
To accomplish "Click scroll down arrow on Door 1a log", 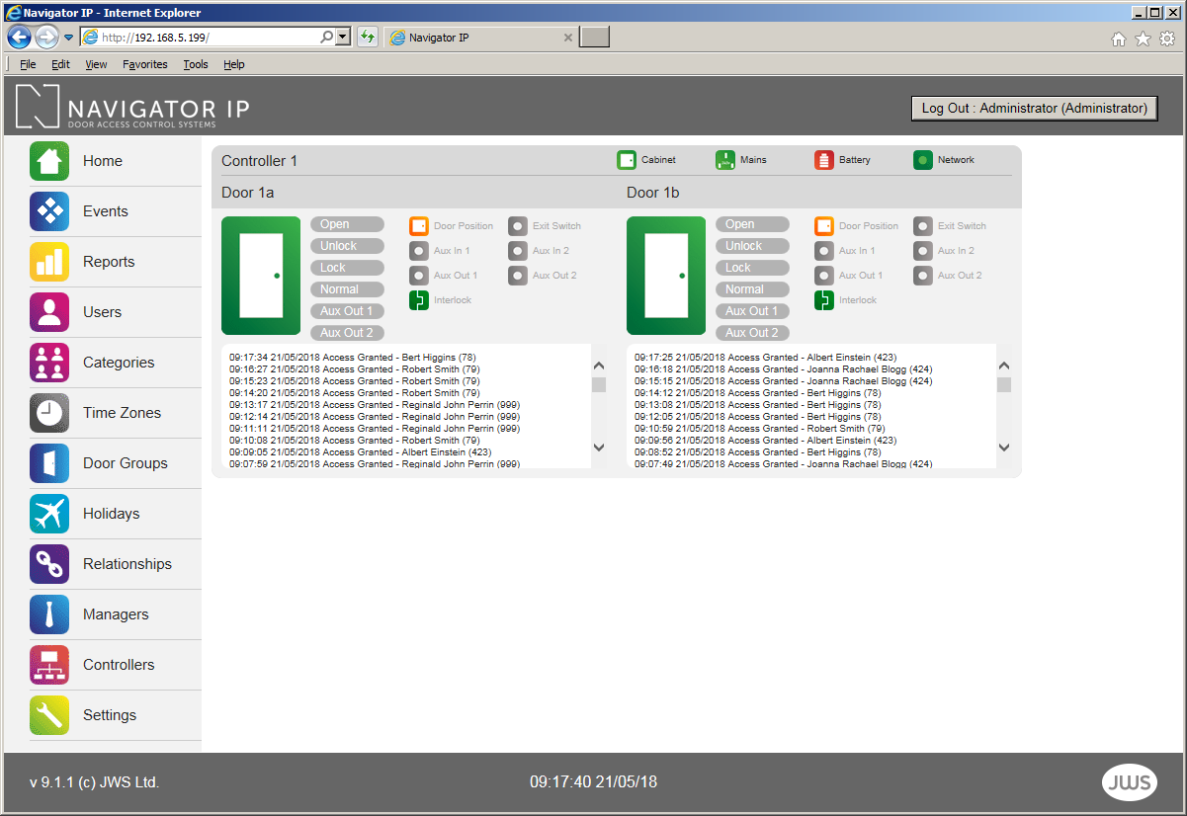I will pyautogui.click(x=599, y=448).
